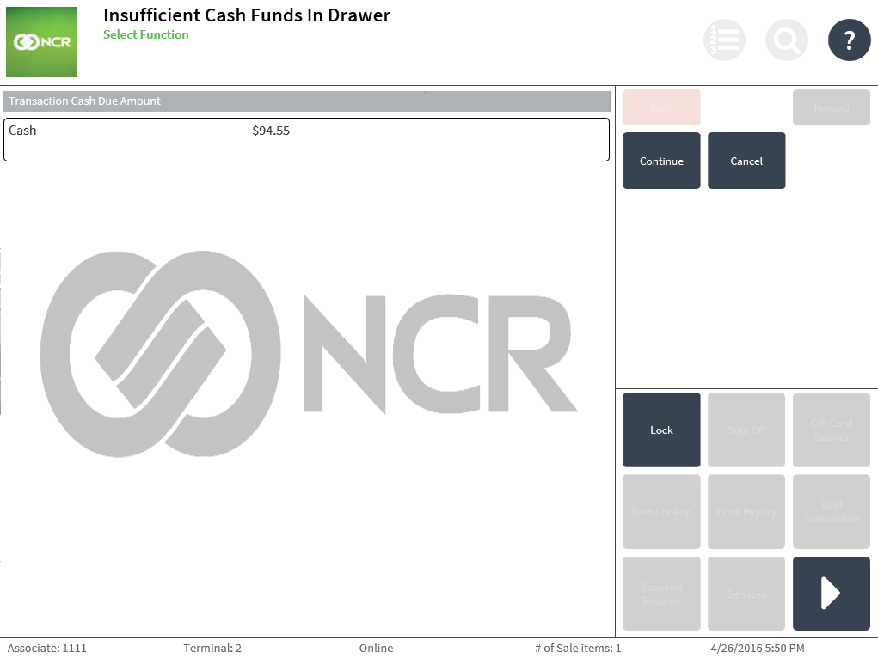Viewport: 878px width, 658px height.
Task: Click the Sign Off button
Action: tap(746, 430)
